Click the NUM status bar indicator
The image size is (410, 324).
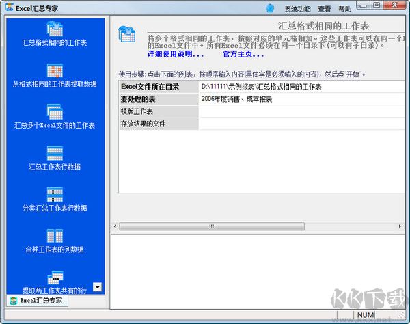point(366,315)
